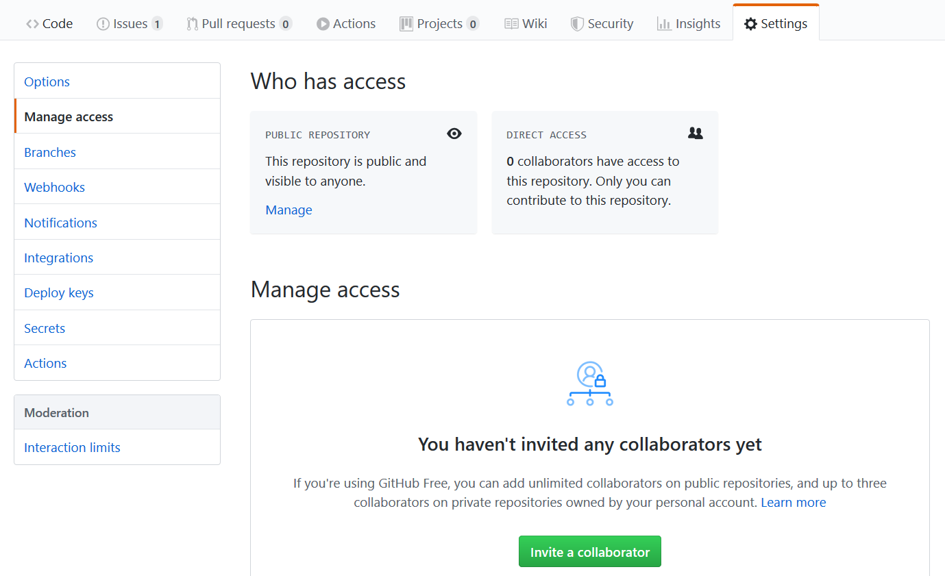Click the people icon on Direct Access card

point(696,134)
